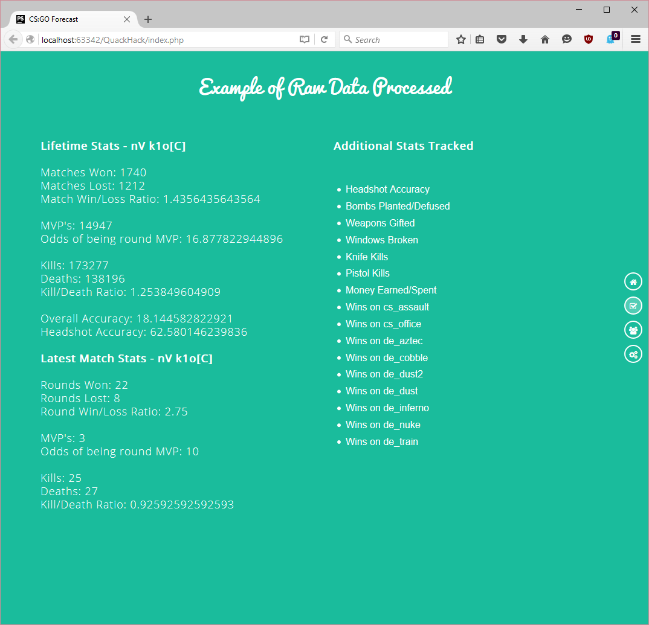Click 'Wins on de_train' list item

click(x=382, y=442)
